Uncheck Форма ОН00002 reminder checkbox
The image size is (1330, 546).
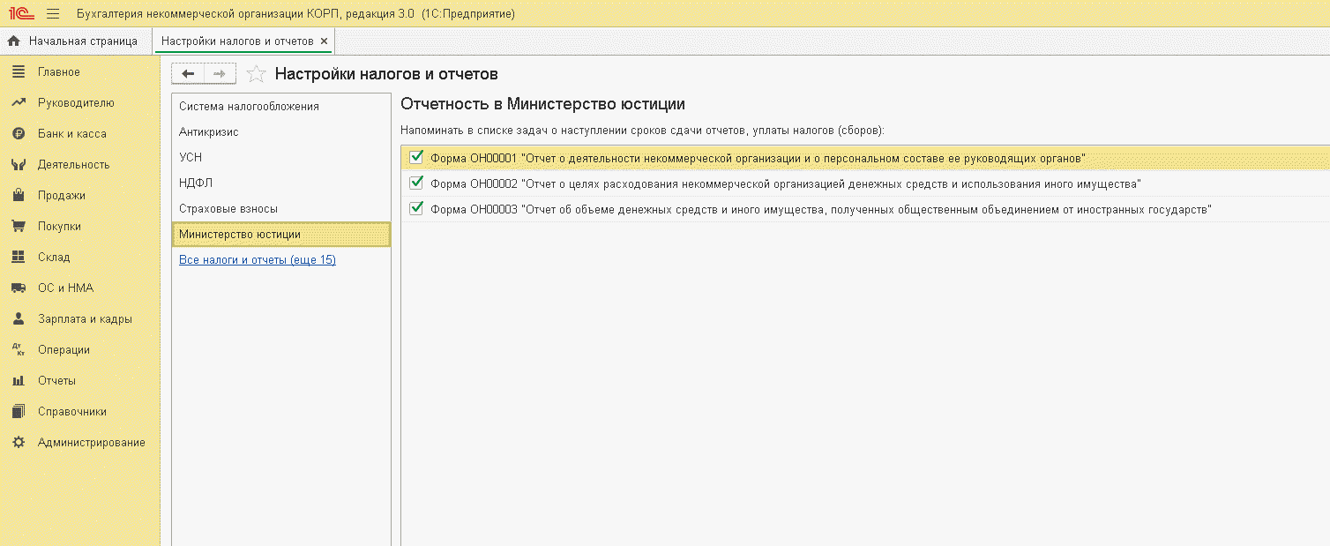point(417,183)
